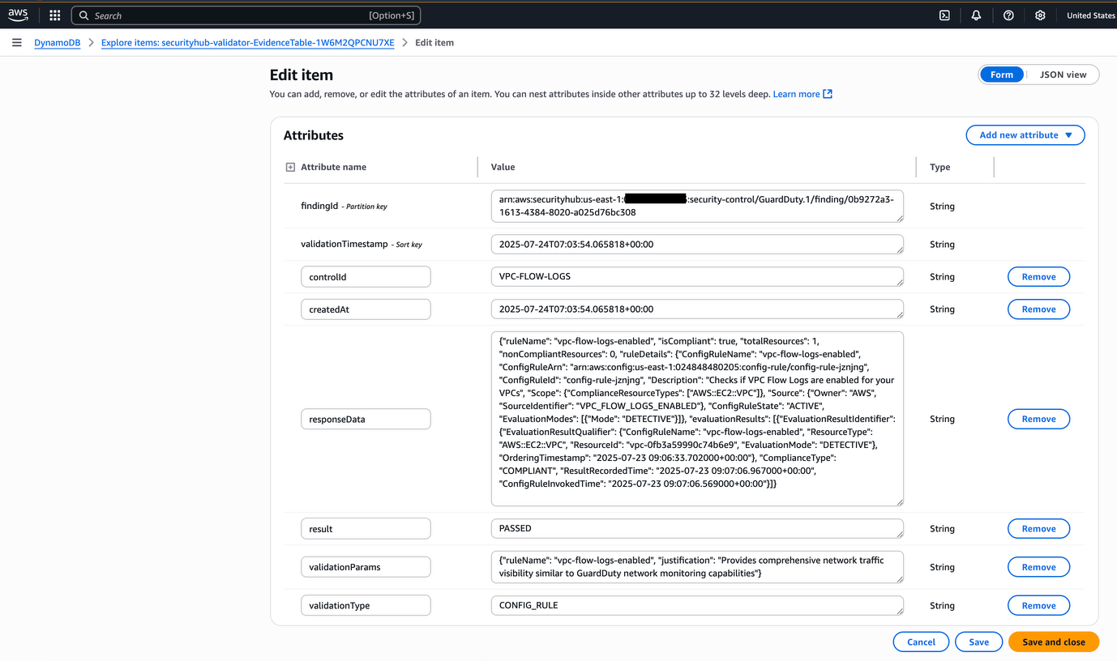Image resolution: width=1117 pixels, height=661 pixels.
Task: Cancel editing the item
Action: [920, 642]
